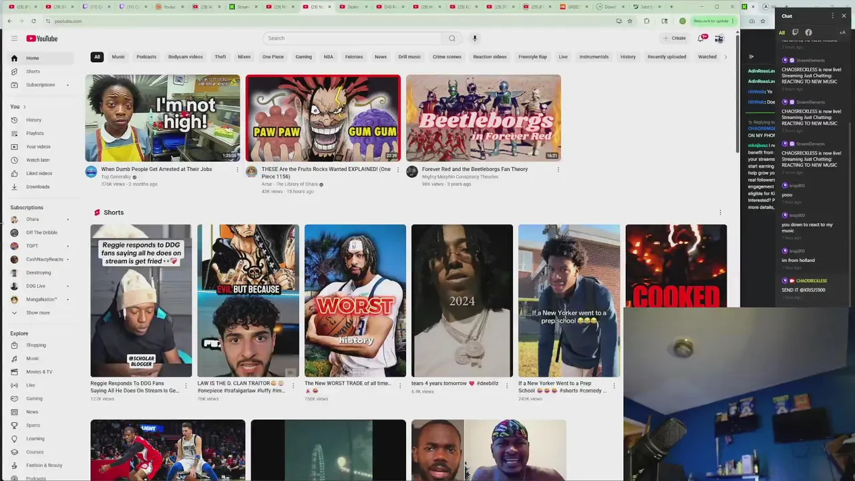Viewport: 855px width, 481px height.
Task: Click the search magnifier button
Action: point(452,38)
